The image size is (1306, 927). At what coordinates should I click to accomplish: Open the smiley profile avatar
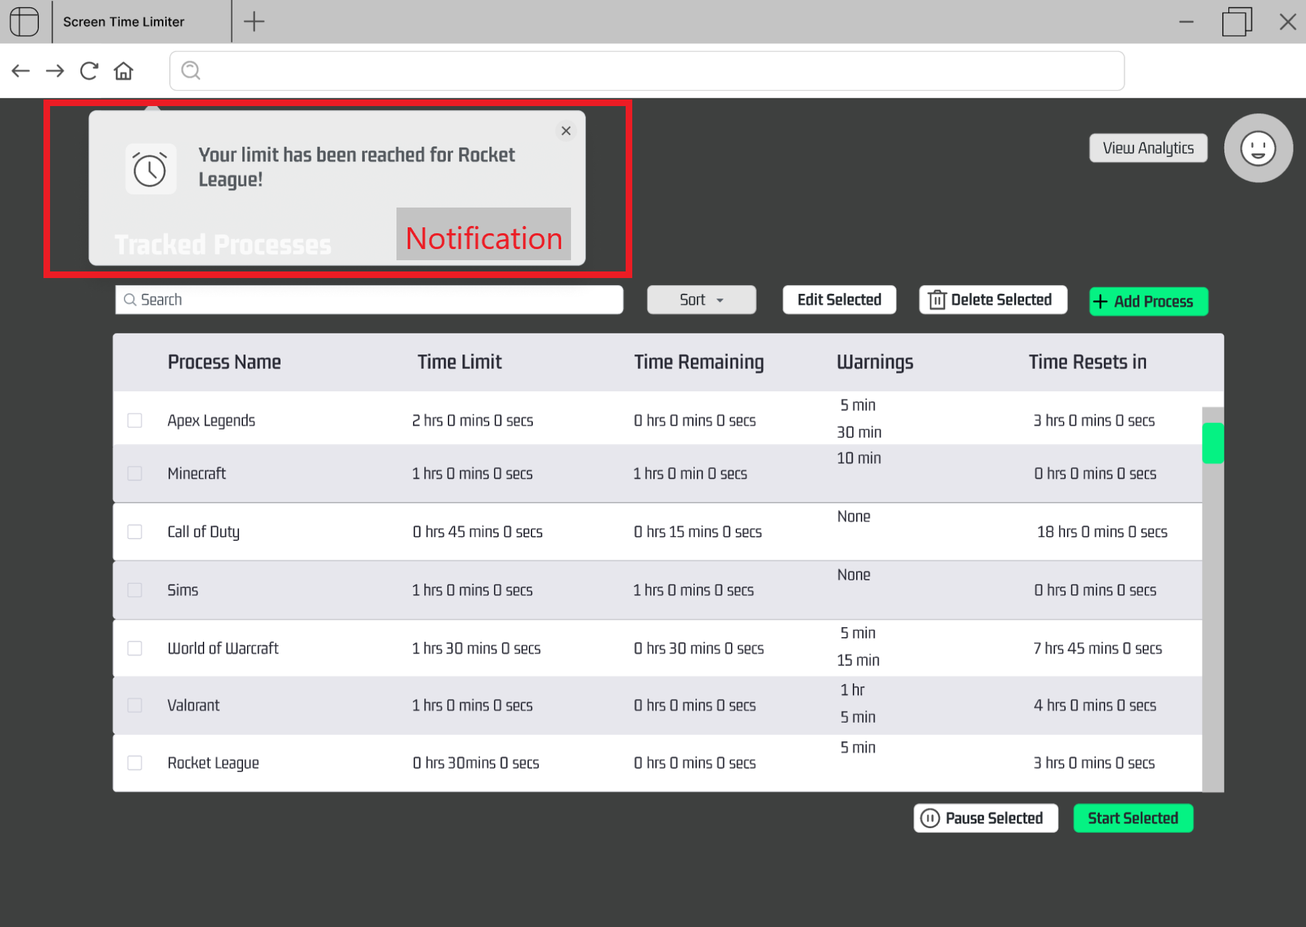pos(1258,148)
